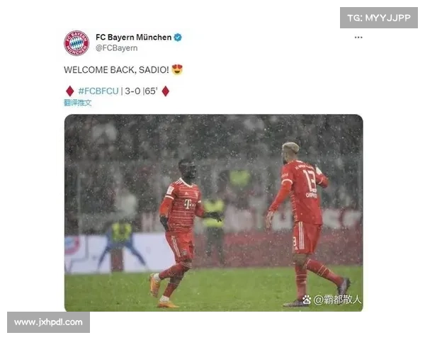425x340 pixels.
Task: Click the left red diamond emoji
Action: click(70, 91)
